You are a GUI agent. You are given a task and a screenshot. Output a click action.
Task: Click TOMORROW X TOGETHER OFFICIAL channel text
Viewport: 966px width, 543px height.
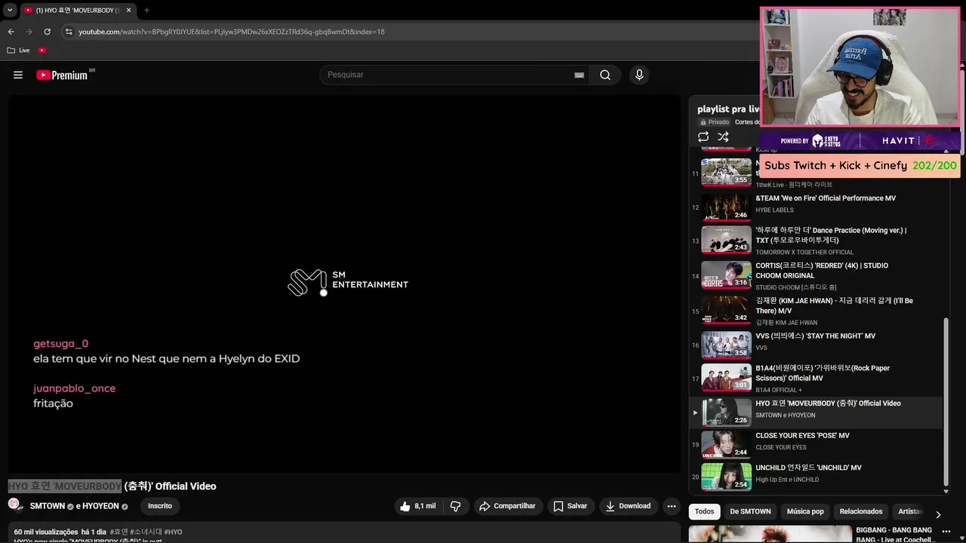tap(804, 253)
